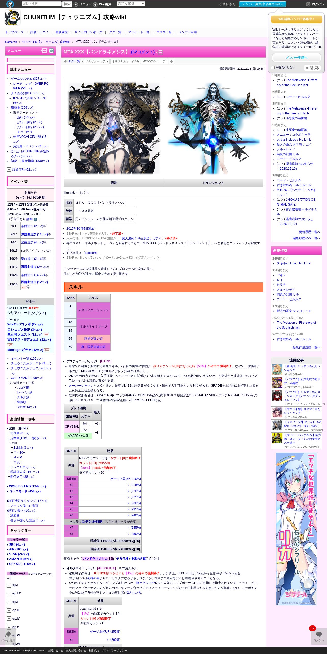This screenshot has height=654, width=327.
Task: Expand the ep.III tree item
Action: coord(9,610)
